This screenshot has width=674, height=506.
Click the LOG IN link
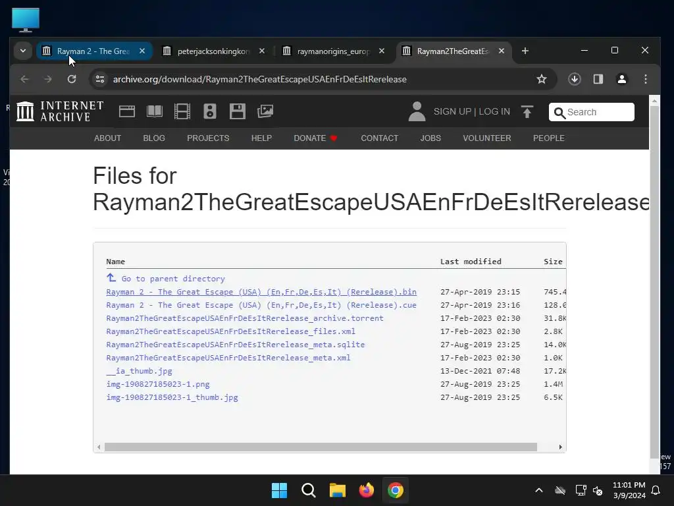(494, 111)
